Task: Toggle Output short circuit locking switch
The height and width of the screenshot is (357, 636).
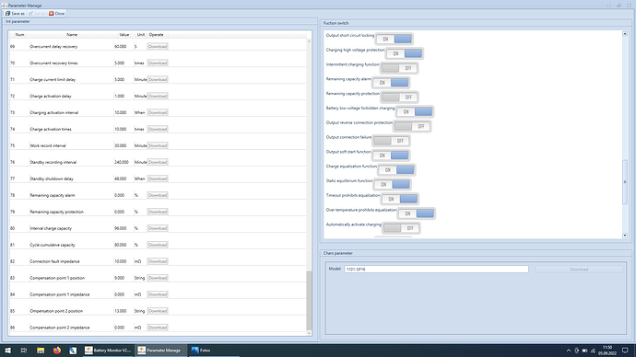Action: (x=394, y=39)
